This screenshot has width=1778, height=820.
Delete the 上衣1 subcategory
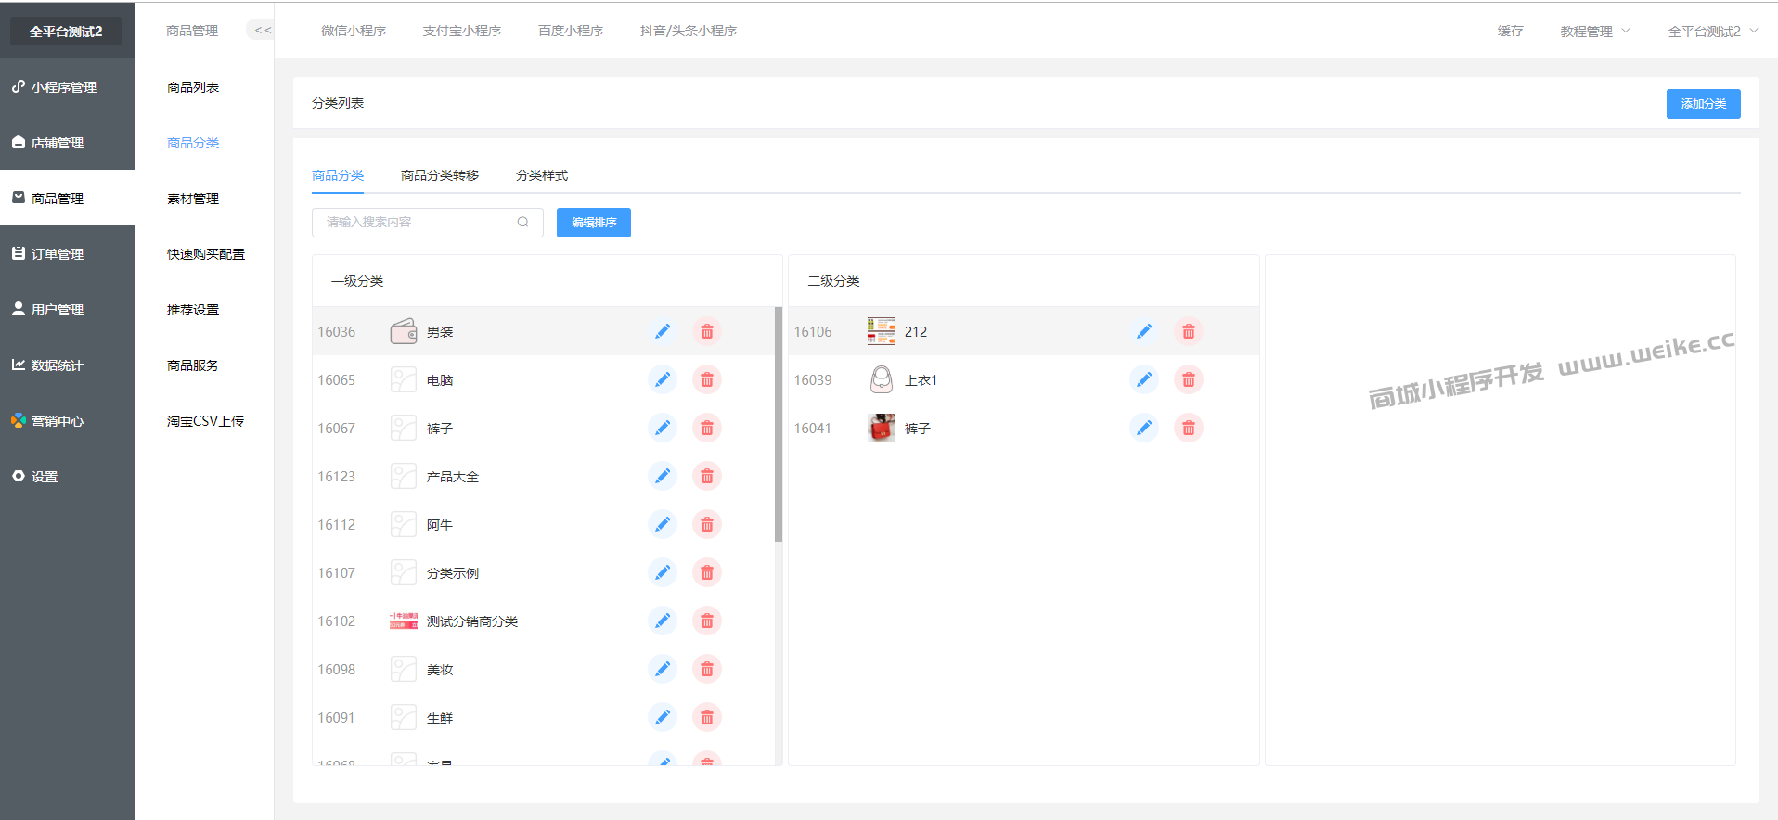[x=1189, y=379]
